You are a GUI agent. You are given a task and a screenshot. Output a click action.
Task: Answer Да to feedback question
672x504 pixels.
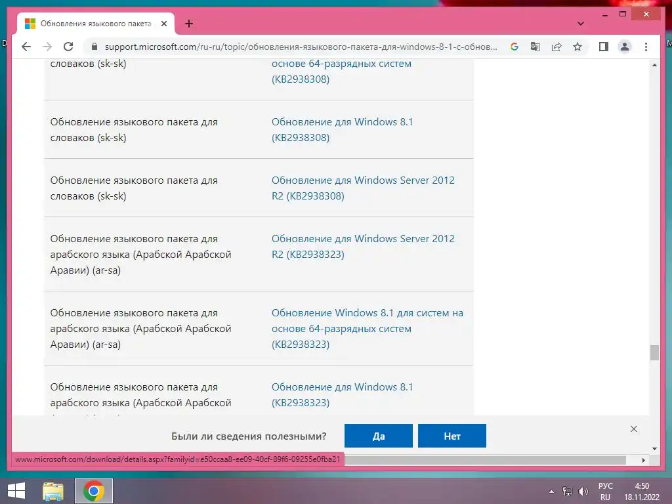379,436
